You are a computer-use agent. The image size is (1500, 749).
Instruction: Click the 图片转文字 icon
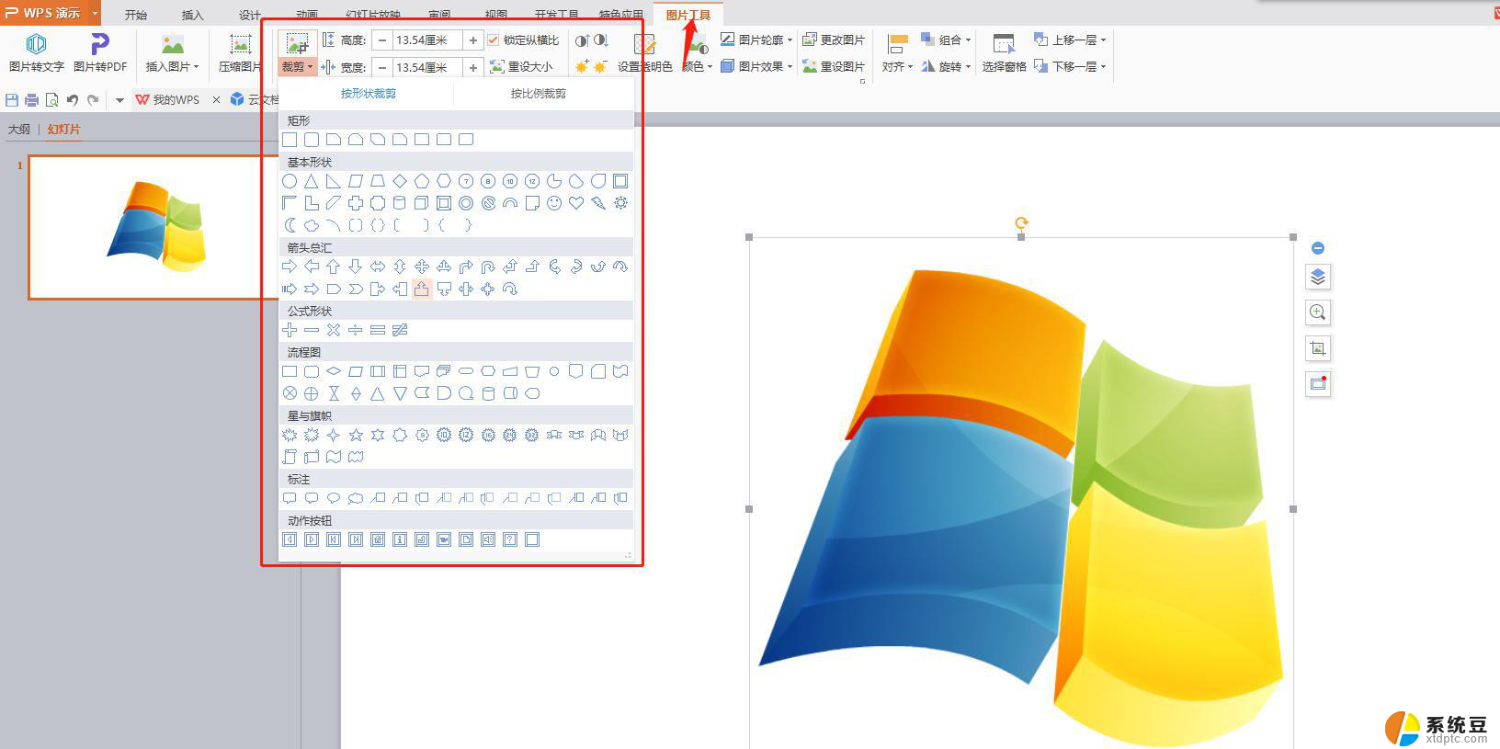36,44
